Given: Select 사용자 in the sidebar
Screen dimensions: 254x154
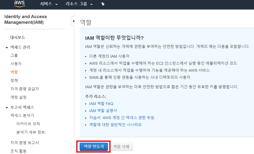Looking at the screenshot, I should point(16,64).
